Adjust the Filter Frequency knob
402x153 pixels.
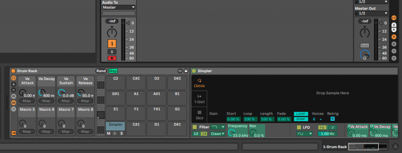tap(231, 133)
